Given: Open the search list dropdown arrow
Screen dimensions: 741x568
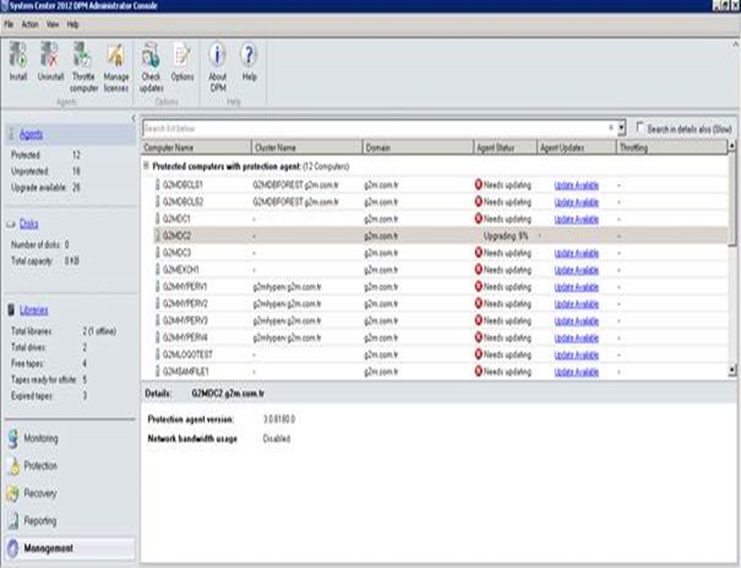Looking at the screenshot, I should click(x=622, y=128).
